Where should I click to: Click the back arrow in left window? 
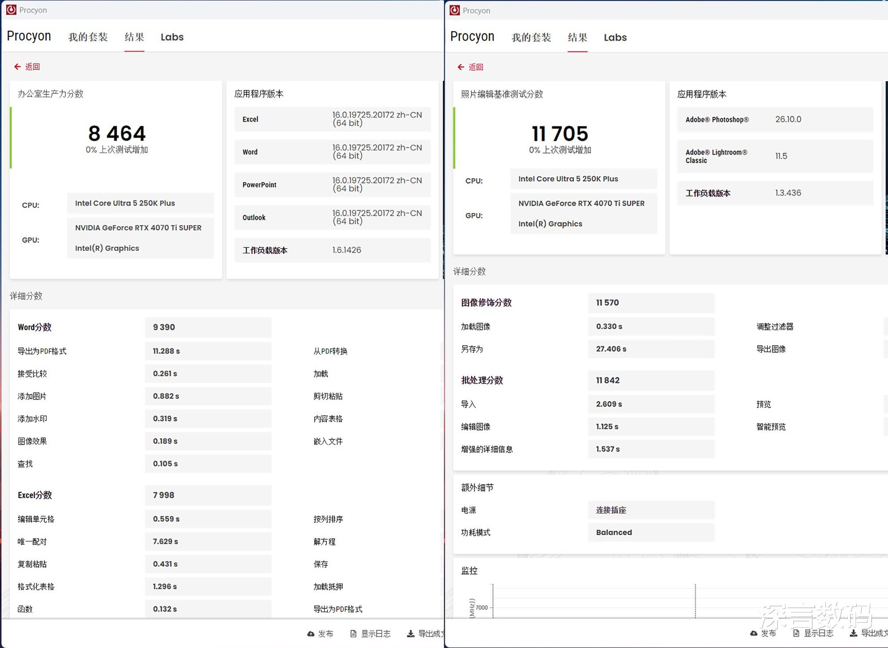[17, 67]
